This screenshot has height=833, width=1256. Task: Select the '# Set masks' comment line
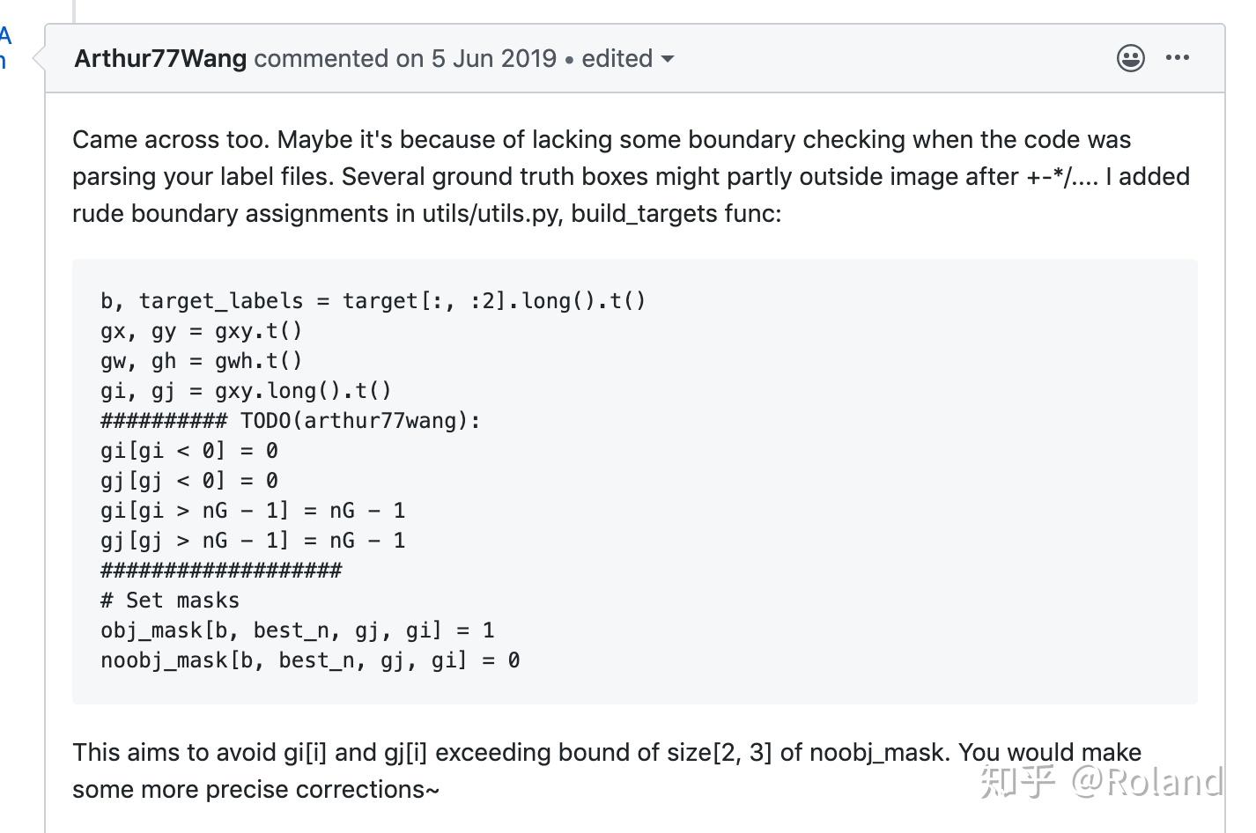[170, 601]
